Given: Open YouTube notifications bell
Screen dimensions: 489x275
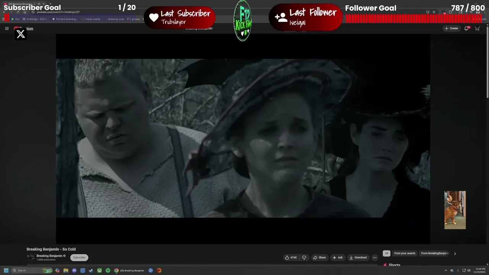Looking at the screenshot, I should [467, 28].
